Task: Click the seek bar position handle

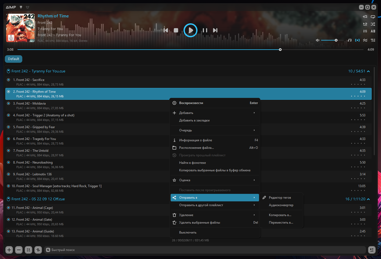Action: click(280, 50)
